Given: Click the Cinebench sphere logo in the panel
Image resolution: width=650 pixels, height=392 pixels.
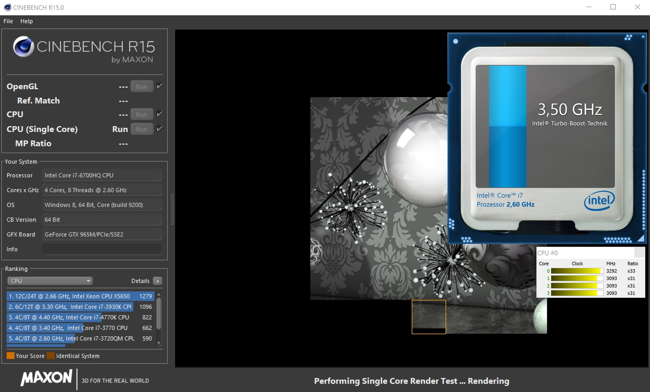Looking at the screenshot, I should [x=23, y=47].
